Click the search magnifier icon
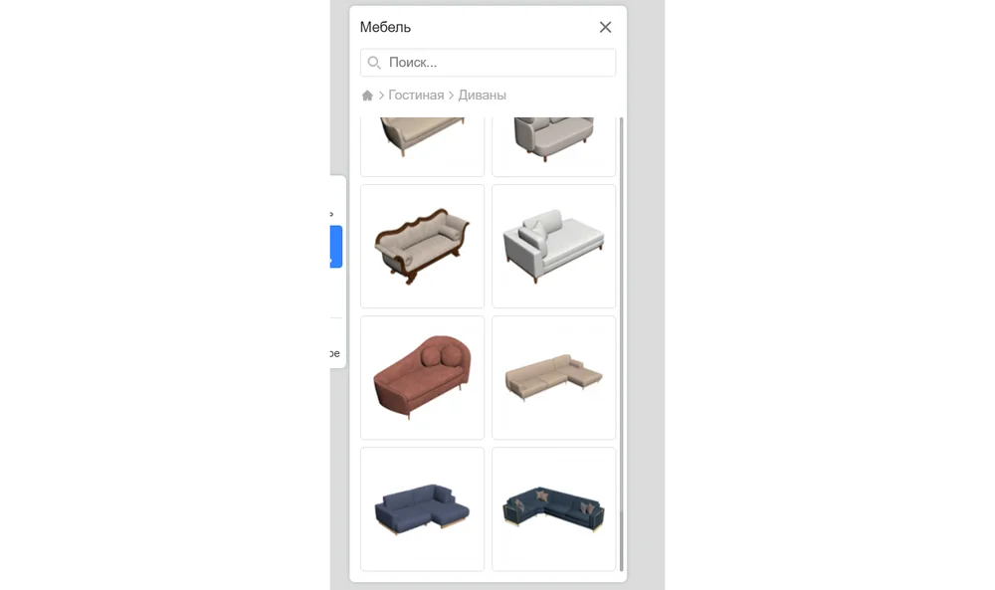The image size is (995, 590). [x=374, y=62]
